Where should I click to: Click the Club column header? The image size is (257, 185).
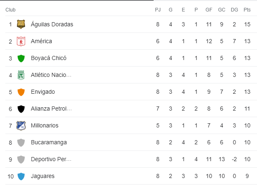(x=10, y=10)
